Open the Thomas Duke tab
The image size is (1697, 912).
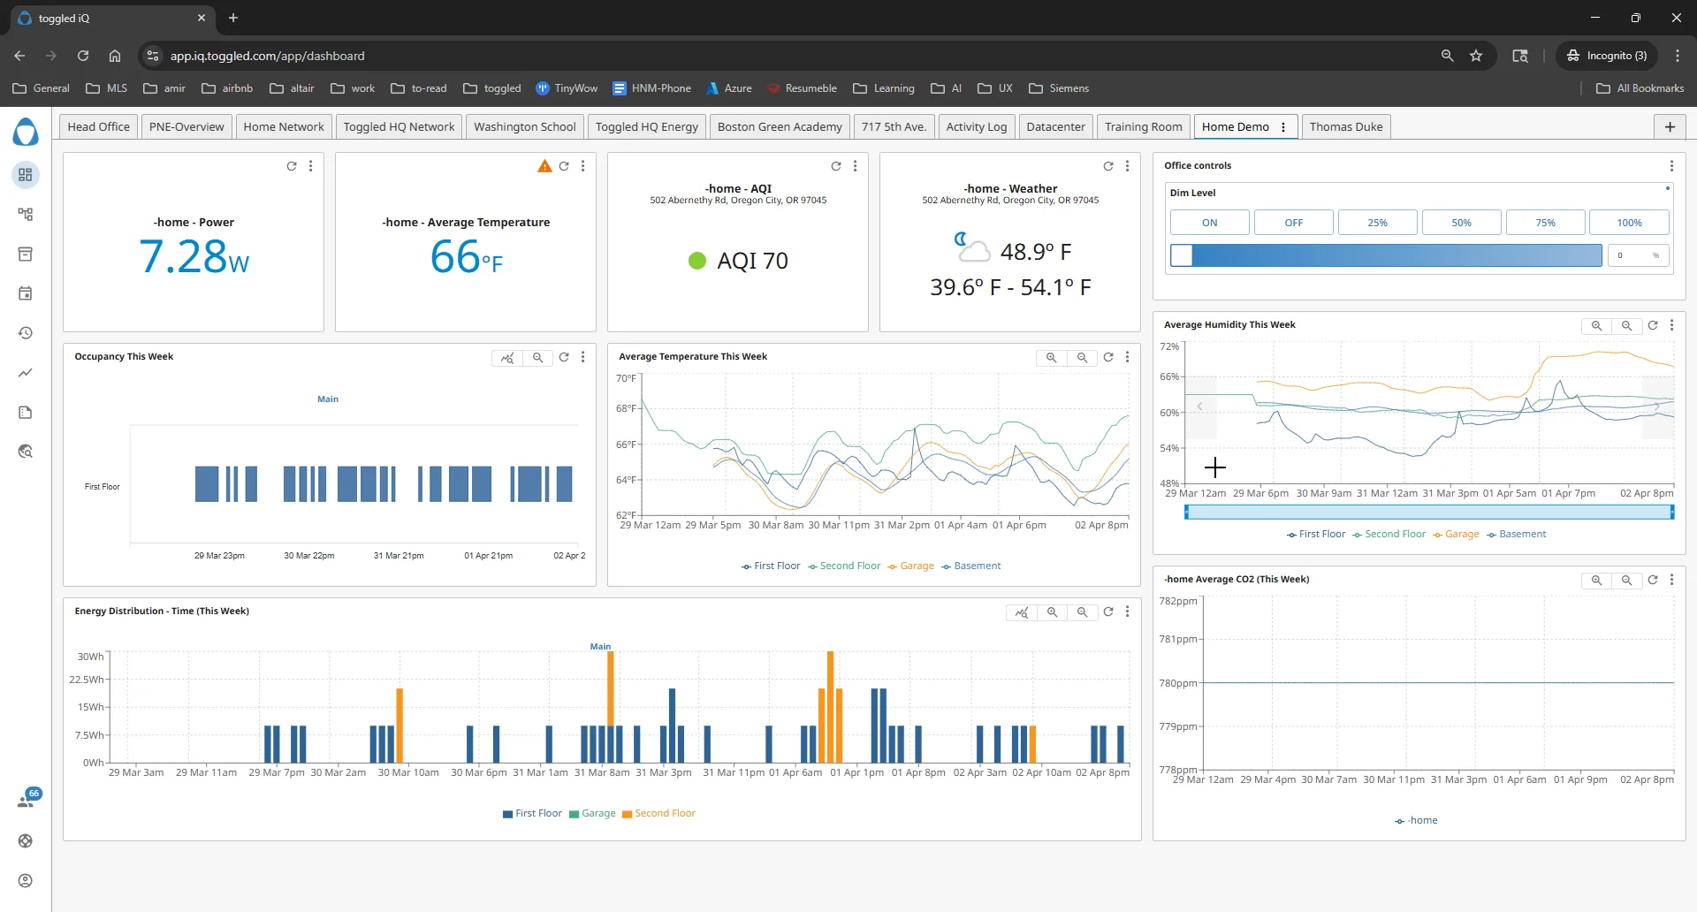(x=1346, y=127)
